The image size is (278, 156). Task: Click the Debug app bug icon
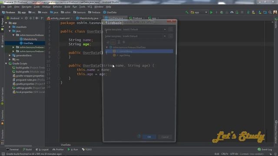tap(222, 13)
